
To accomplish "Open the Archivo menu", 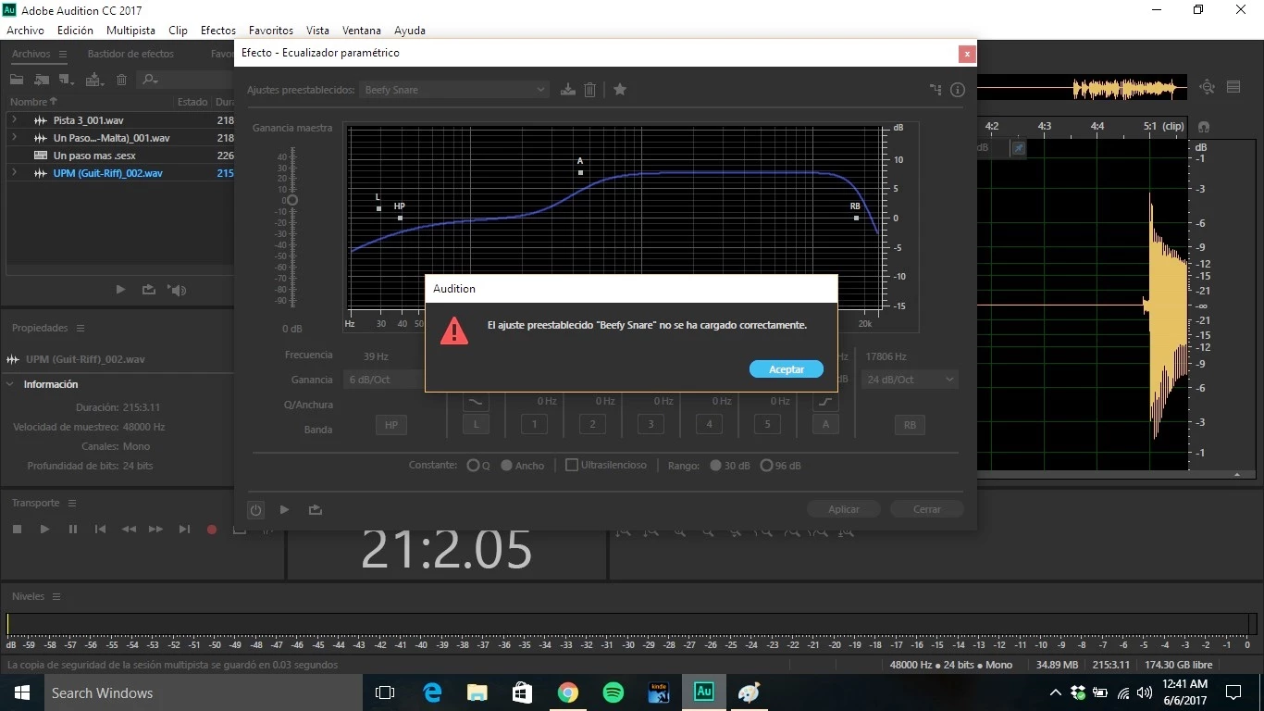I will 25,31.
